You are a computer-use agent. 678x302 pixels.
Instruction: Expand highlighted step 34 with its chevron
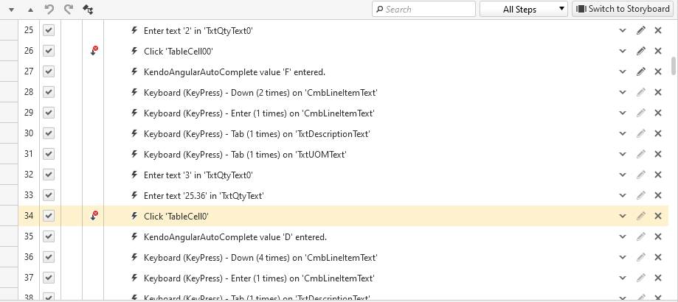pos(623,216)
